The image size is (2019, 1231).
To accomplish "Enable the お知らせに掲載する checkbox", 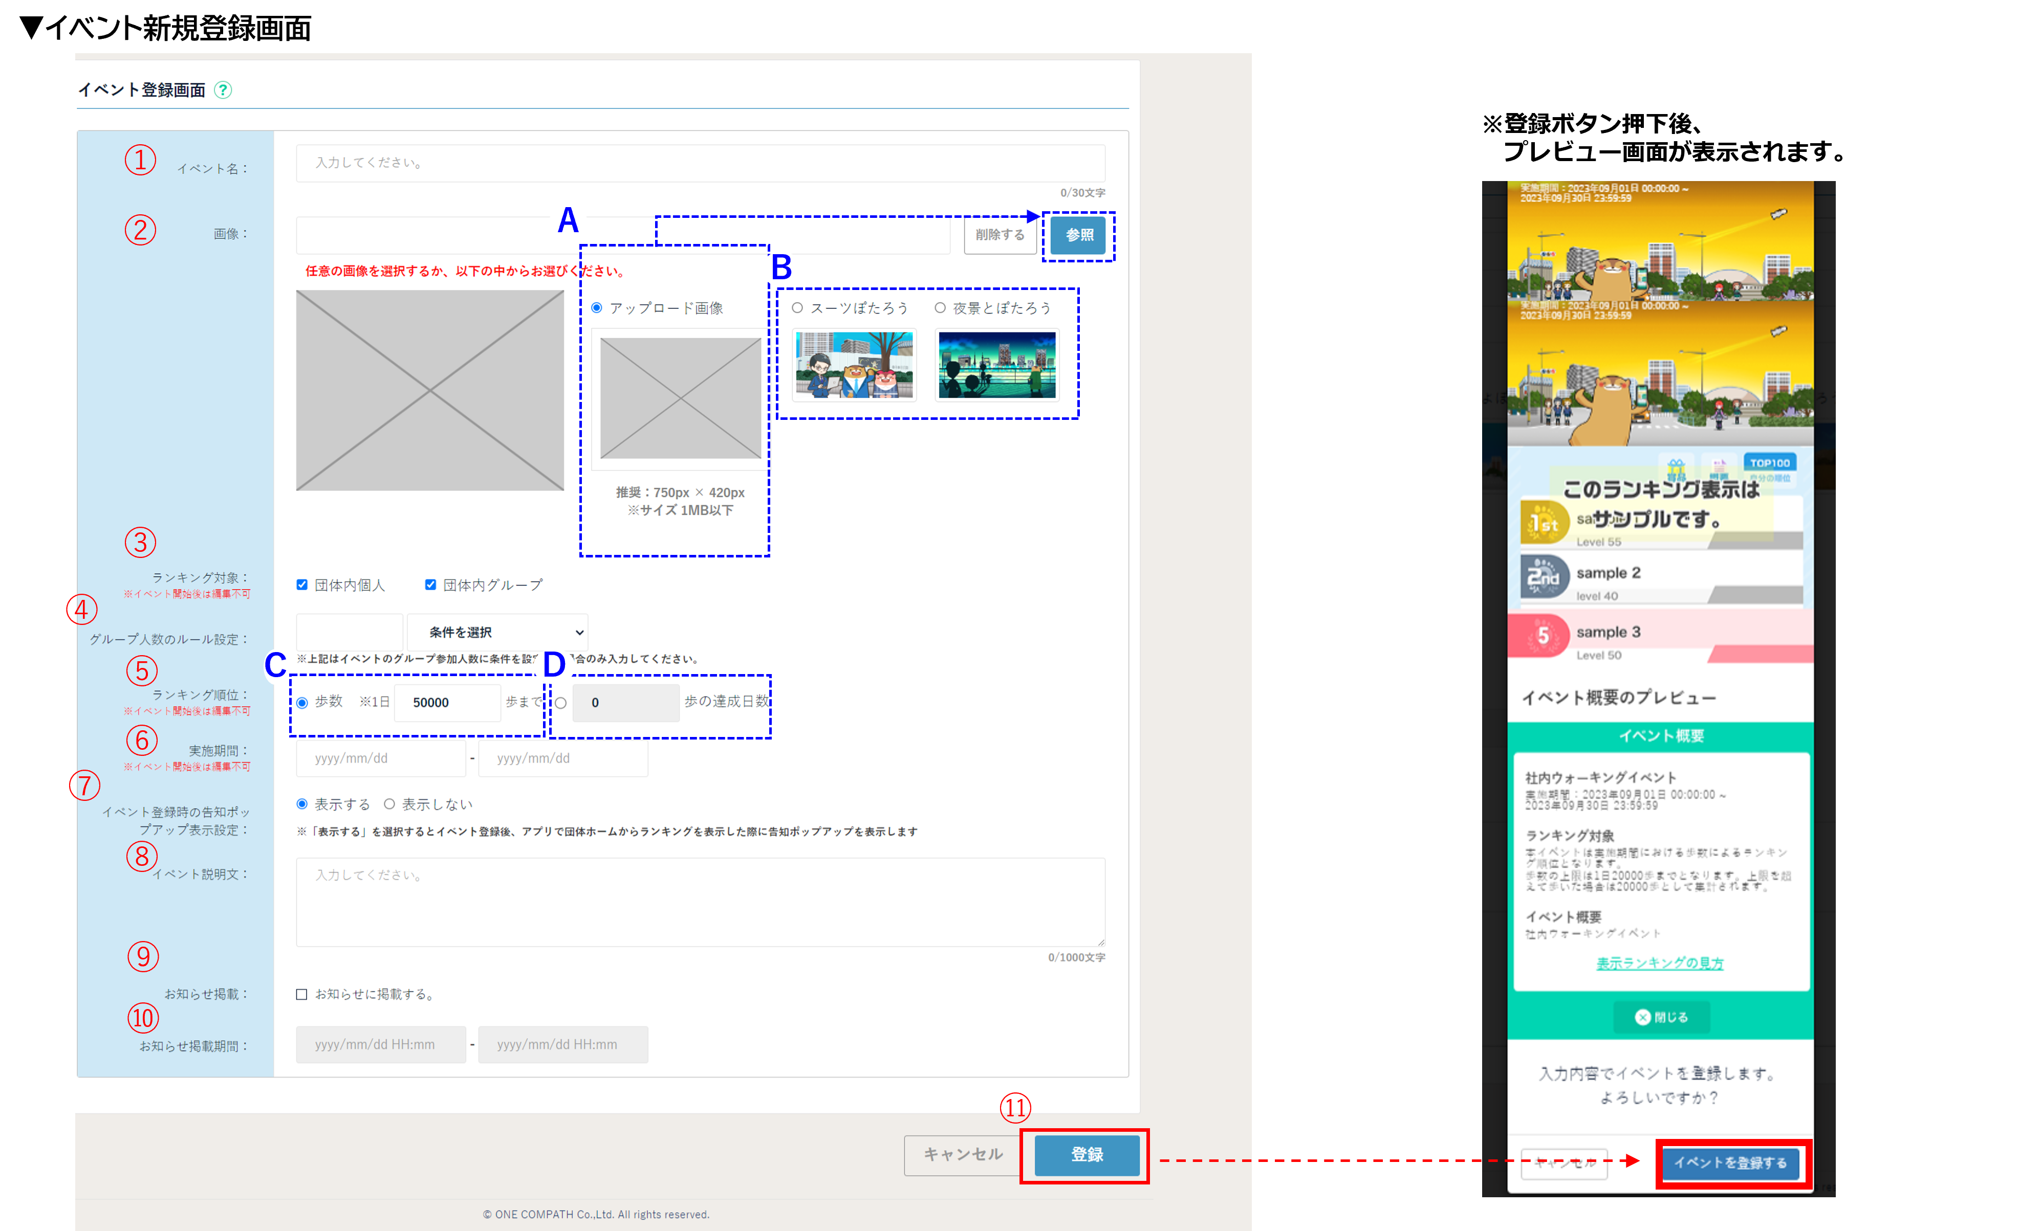I will point(301,994).
